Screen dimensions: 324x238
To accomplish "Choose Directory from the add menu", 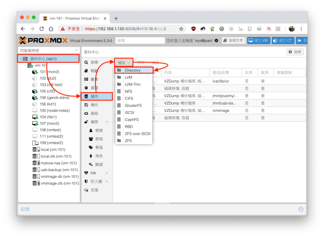I will tap(134, 70).
